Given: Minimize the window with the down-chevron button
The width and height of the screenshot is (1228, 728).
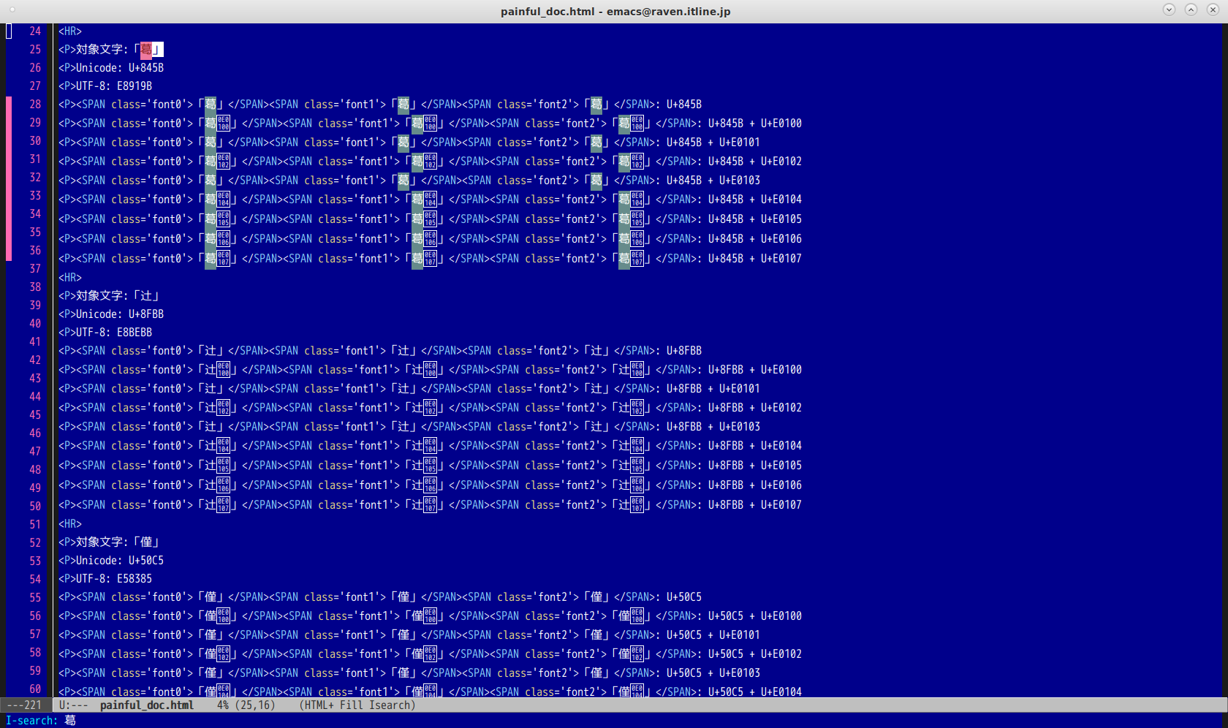Looking at the screenshot, I should click(x=1169, y=10).
